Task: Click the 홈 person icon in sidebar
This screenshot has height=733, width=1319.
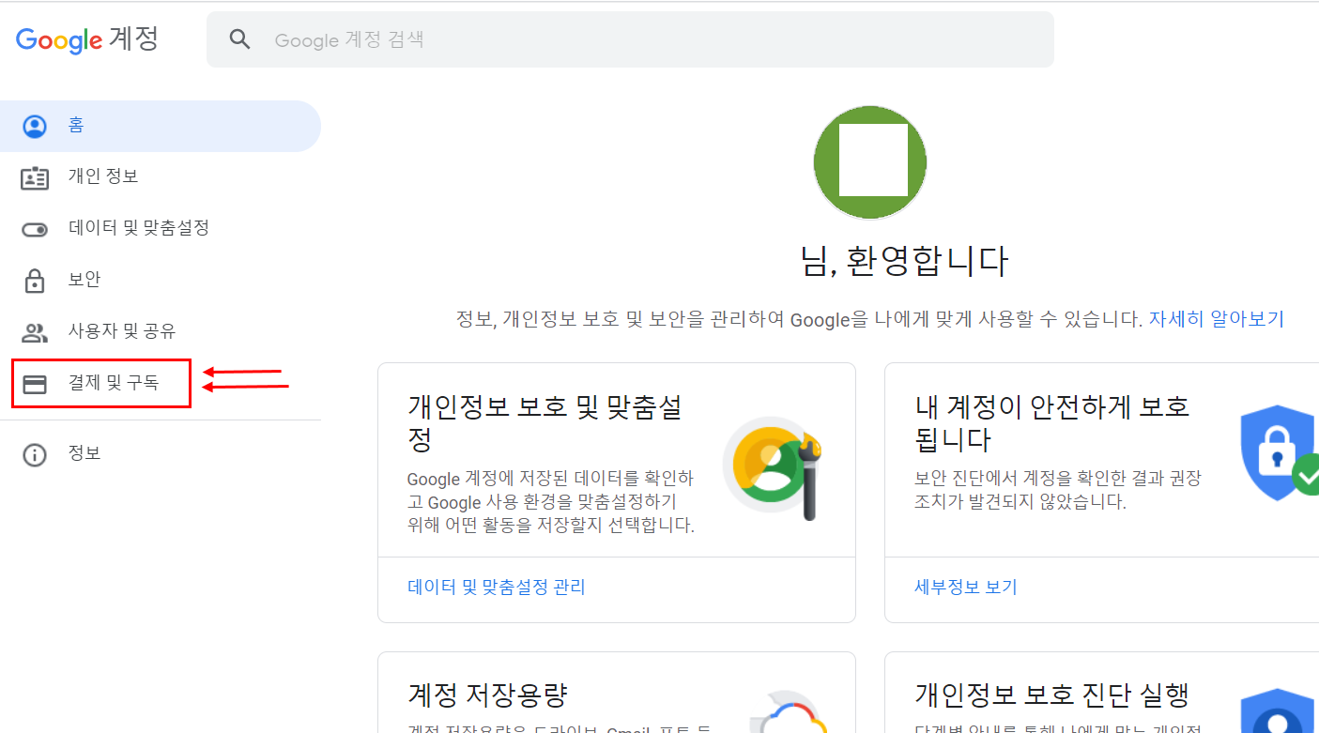Action: 35,127
